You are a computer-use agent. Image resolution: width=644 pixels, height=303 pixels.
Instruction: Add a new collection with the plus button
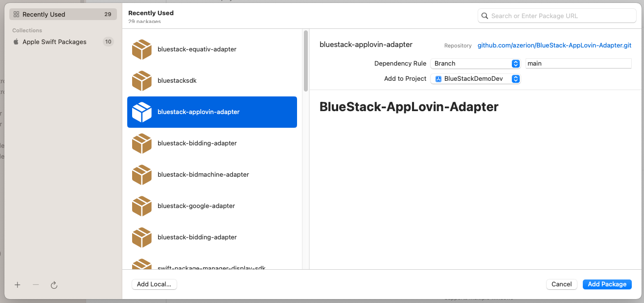(18, 284)
